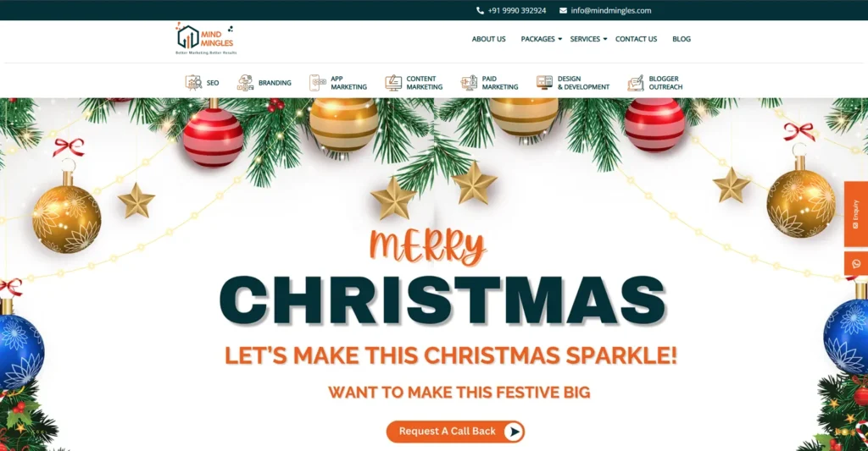Open the Branding service icon
The image size is (868, 451).
pos(245,83)
